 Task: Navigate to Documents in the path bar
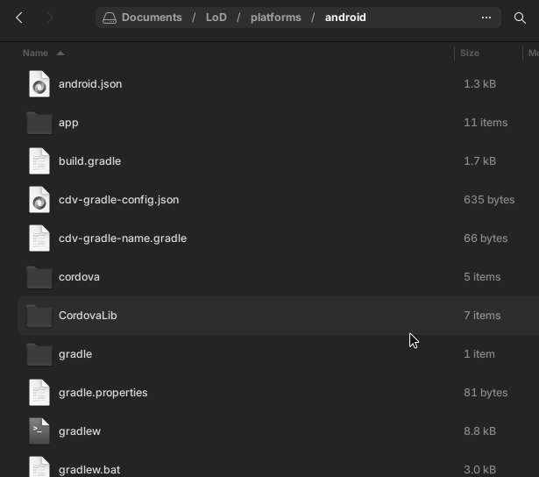click(x=152, y=18)
